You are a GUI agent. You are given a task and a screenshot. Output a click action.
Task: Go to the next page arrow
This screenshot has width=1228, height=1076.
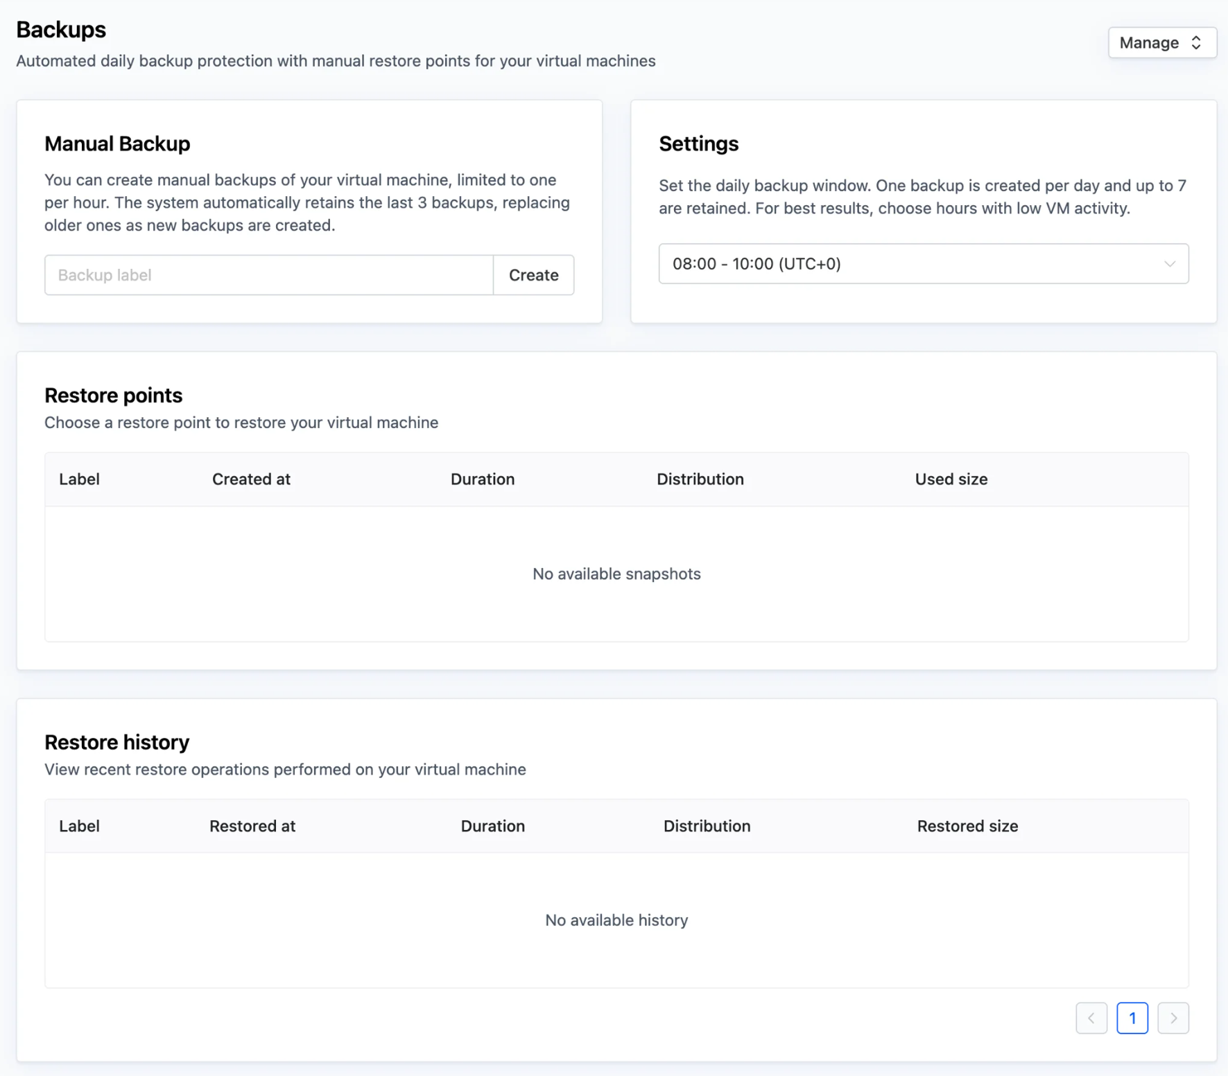[x=1173, y=1018]
